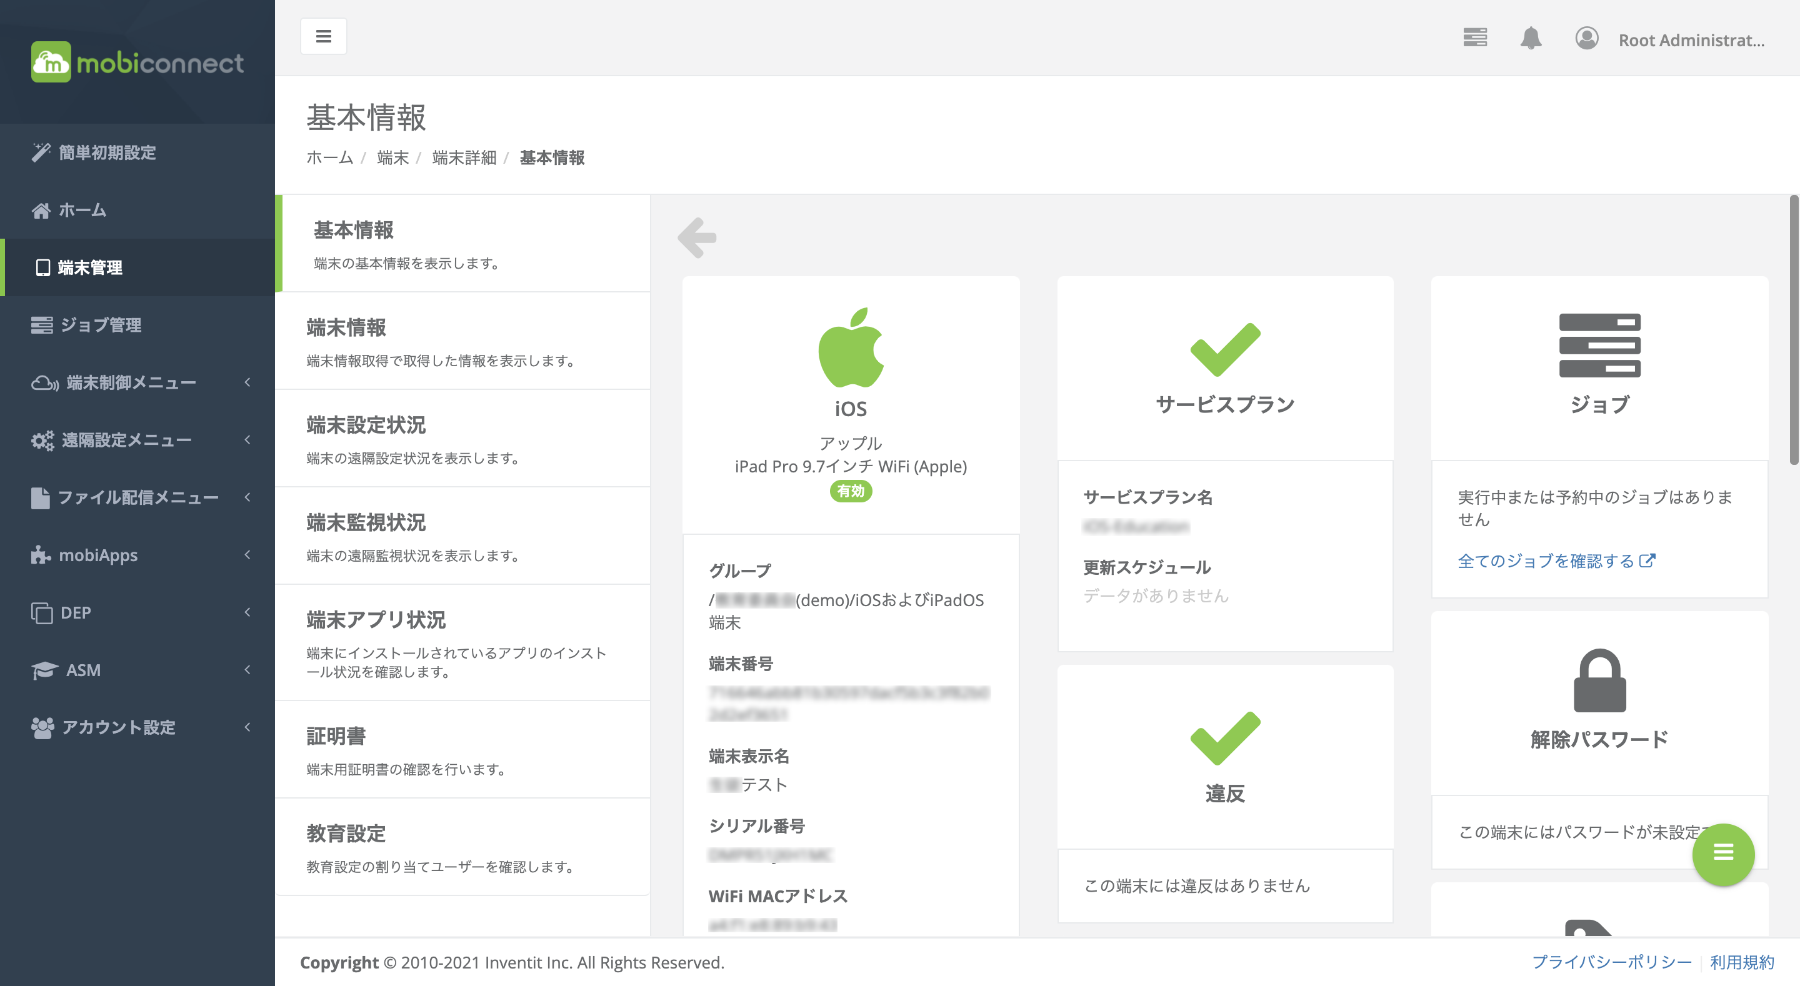Expand the 遠隔設定メニュー section
Image resolution: width=1800 pixels, height=986 pixels.
click(127, 439)
